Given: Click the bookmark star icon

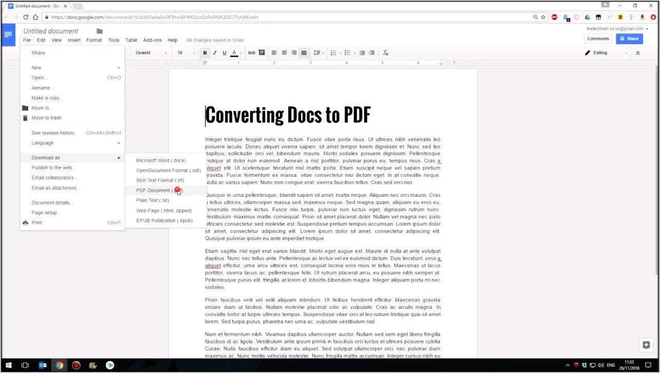Looking at the screenshot, I should click(x=543, y=17).
